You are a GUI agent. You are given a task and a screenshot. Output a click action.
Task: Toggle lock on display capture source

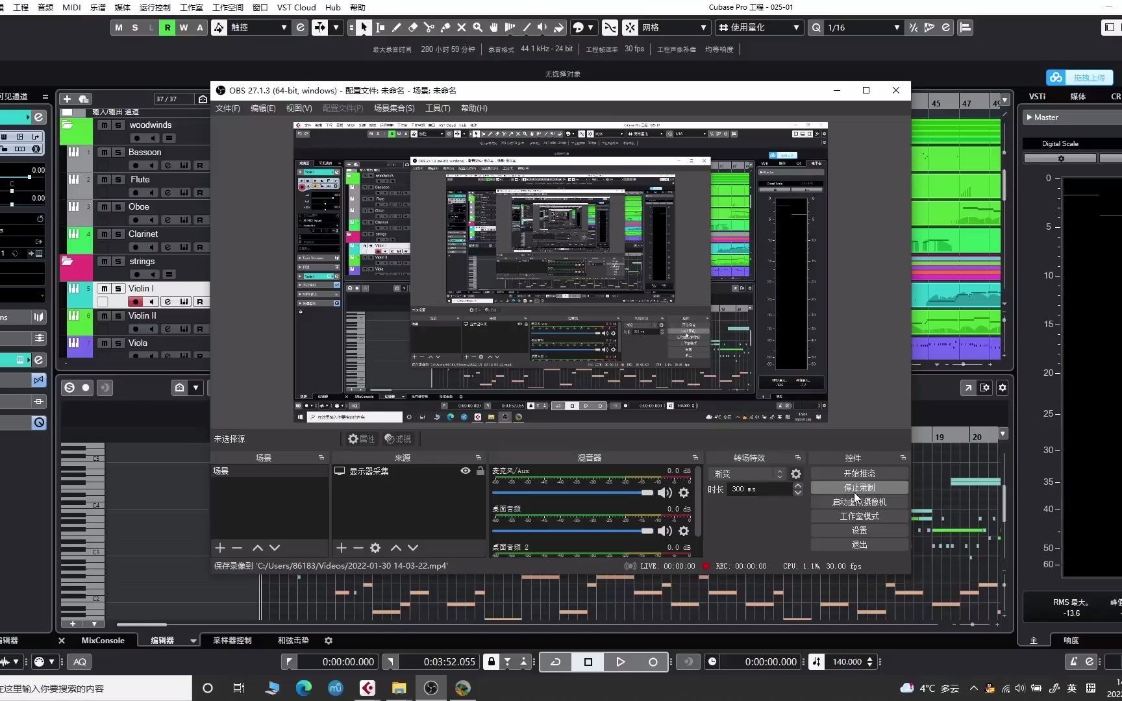point(480,471)
